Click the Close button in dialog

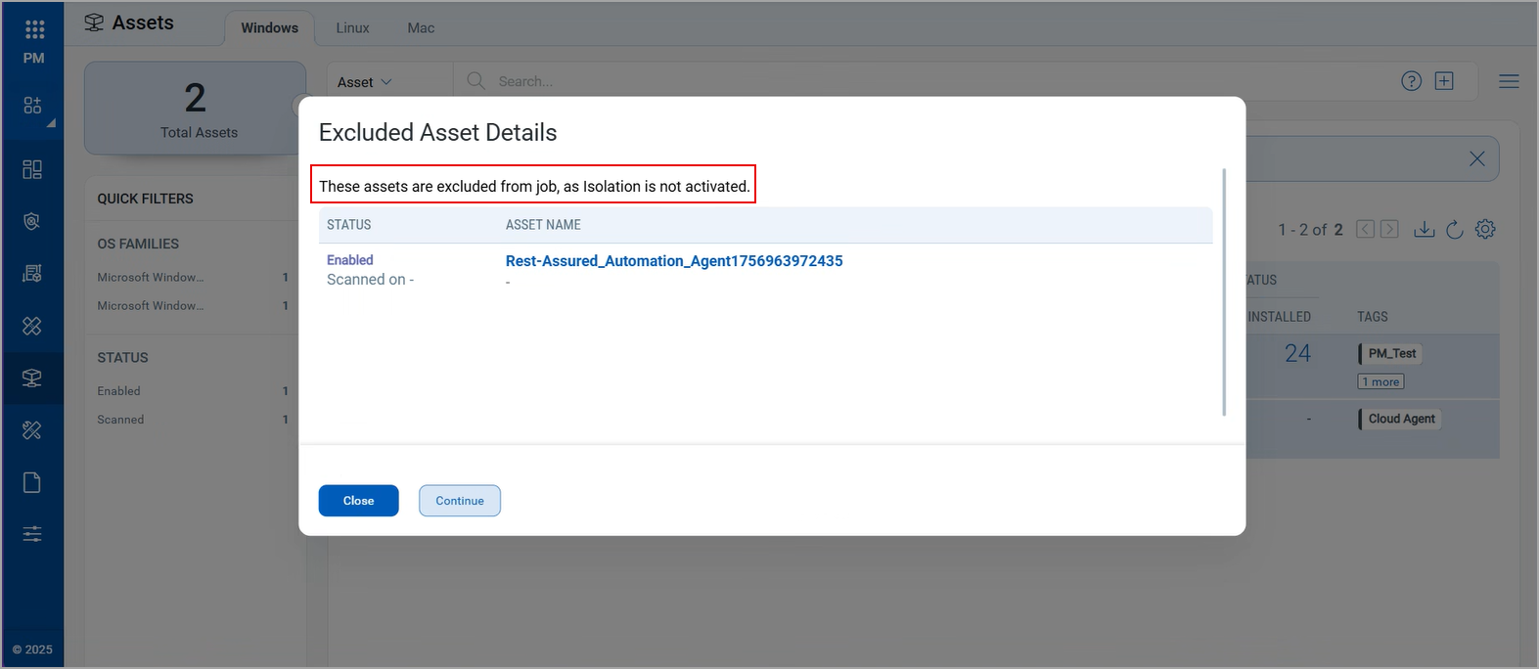(x=358, y=501)
